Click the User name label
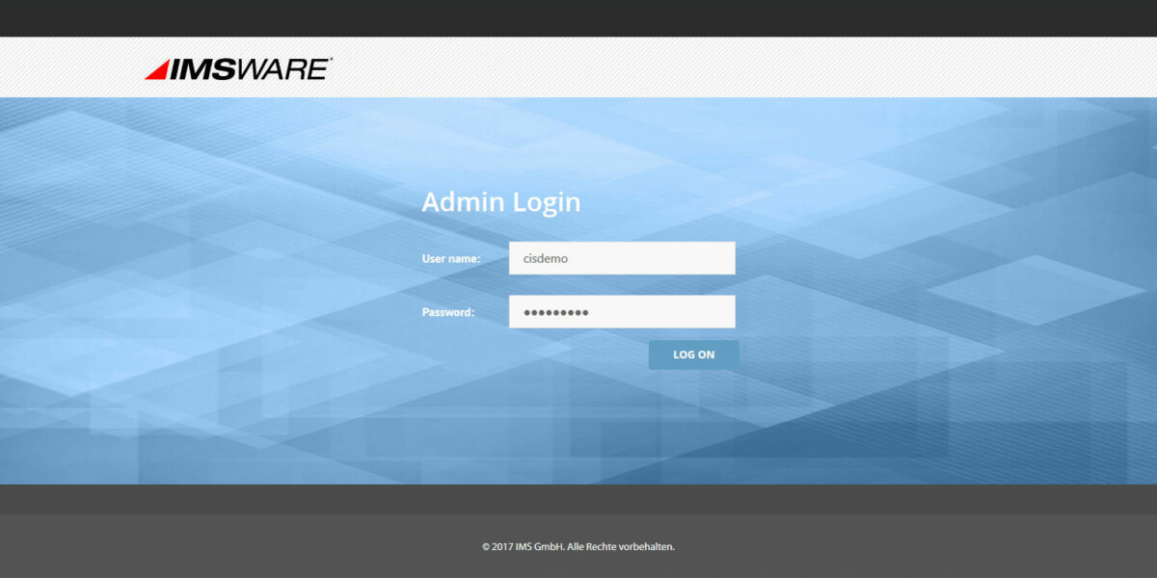 [449, 257]
